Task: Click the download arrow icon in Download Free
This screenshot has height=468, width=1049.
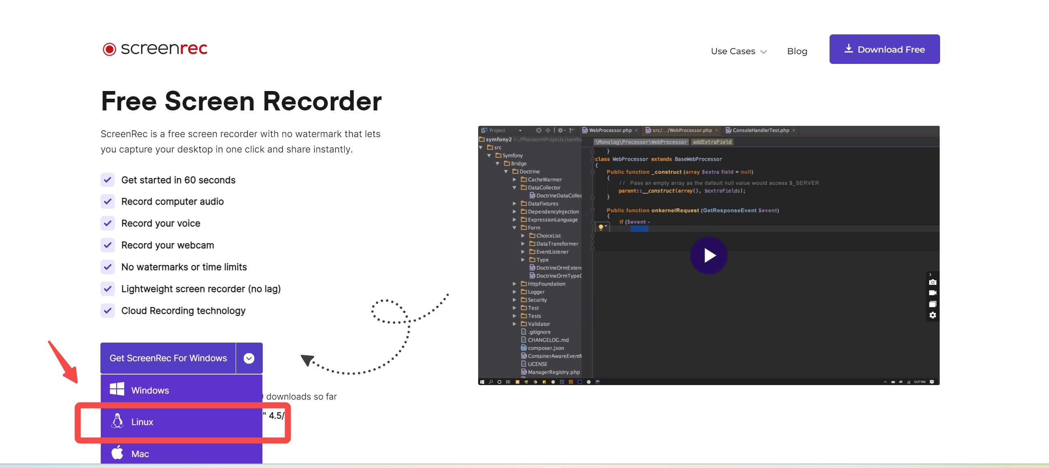Action: [x=848, y=49]
